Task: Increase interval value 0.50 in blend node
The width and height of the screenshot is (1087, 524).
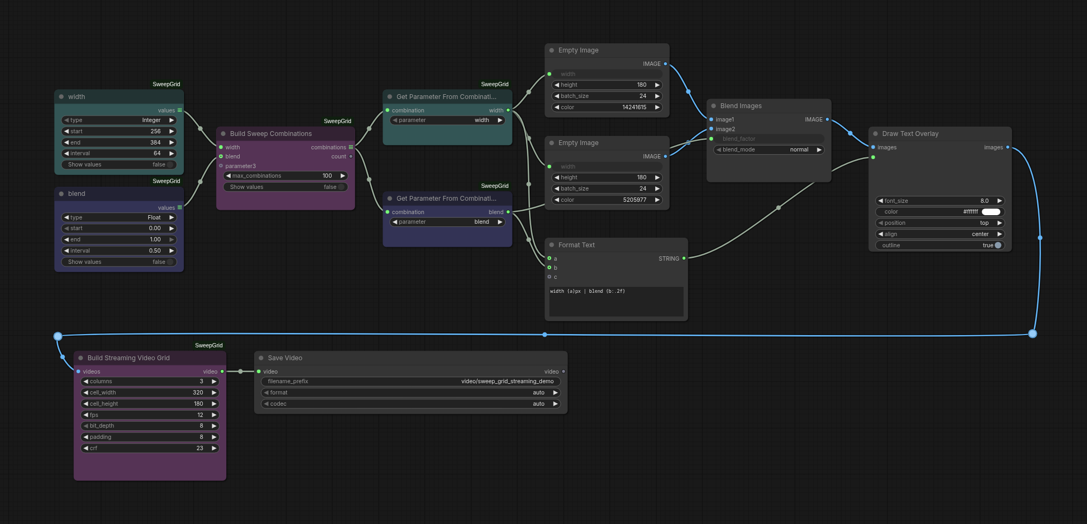Action: pos(172,251)
